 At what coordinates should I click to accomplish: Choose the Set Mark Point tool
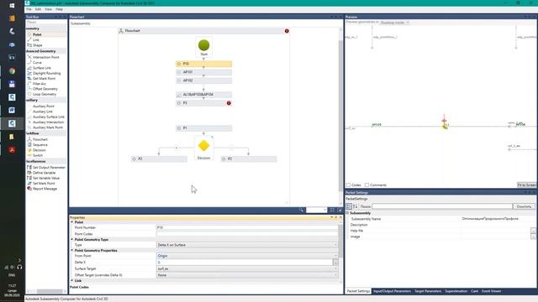click(44, 184)
